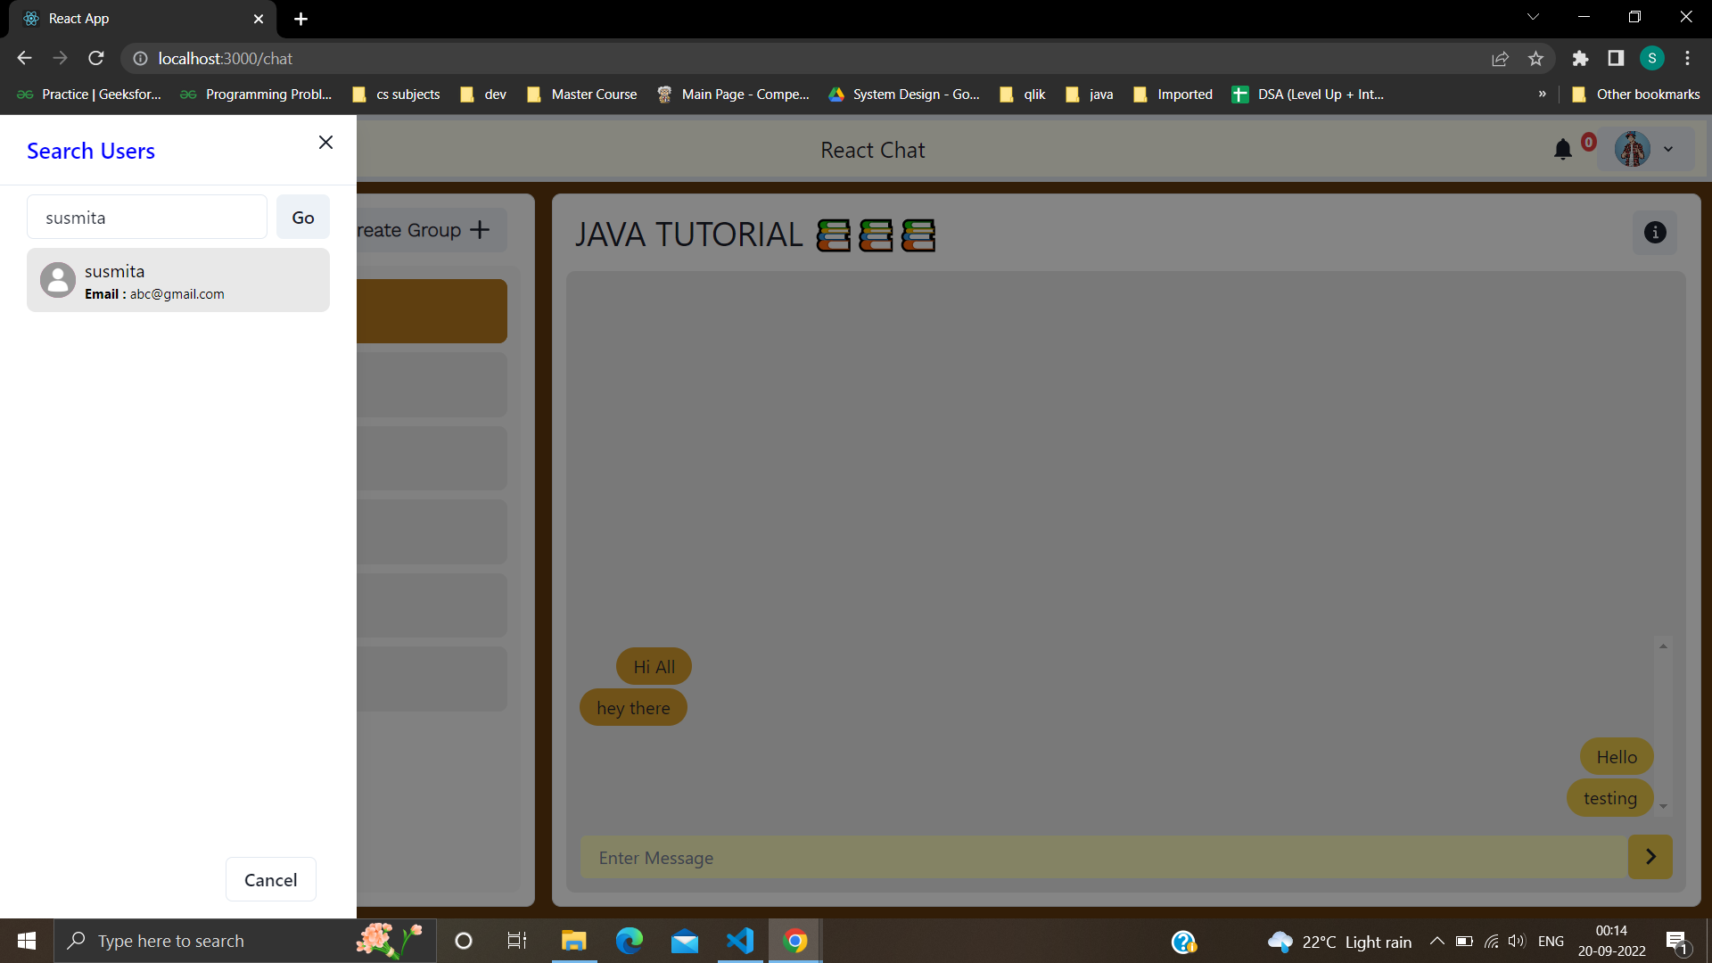Screen dimensions: 1712x963
Task: Select susmita user search result
Action: coord(178,281)
